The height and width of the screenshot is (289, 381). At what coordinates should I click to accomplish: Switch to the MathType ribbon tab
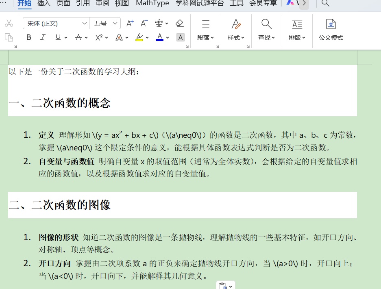[152, 3]
